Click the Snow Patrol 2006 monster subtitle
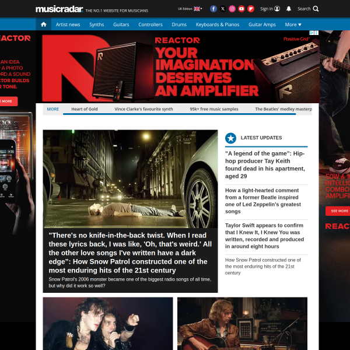 coord(130,282)
